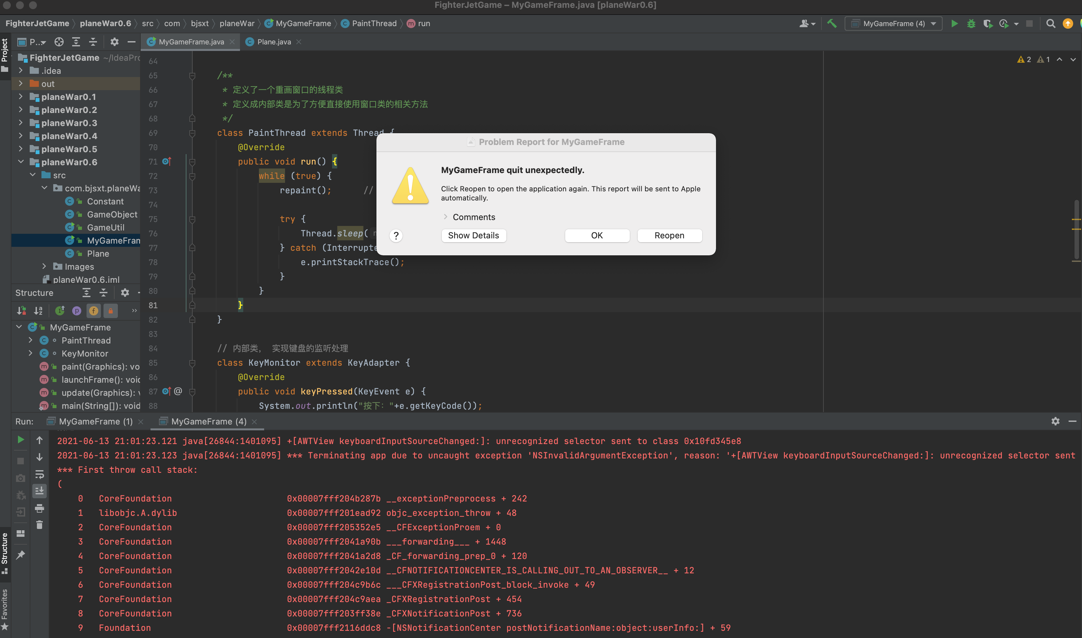Viewport: 1082px width, 638px height.
Task: Collapse planeWar0.6 module
Action: tap(21, 162)
